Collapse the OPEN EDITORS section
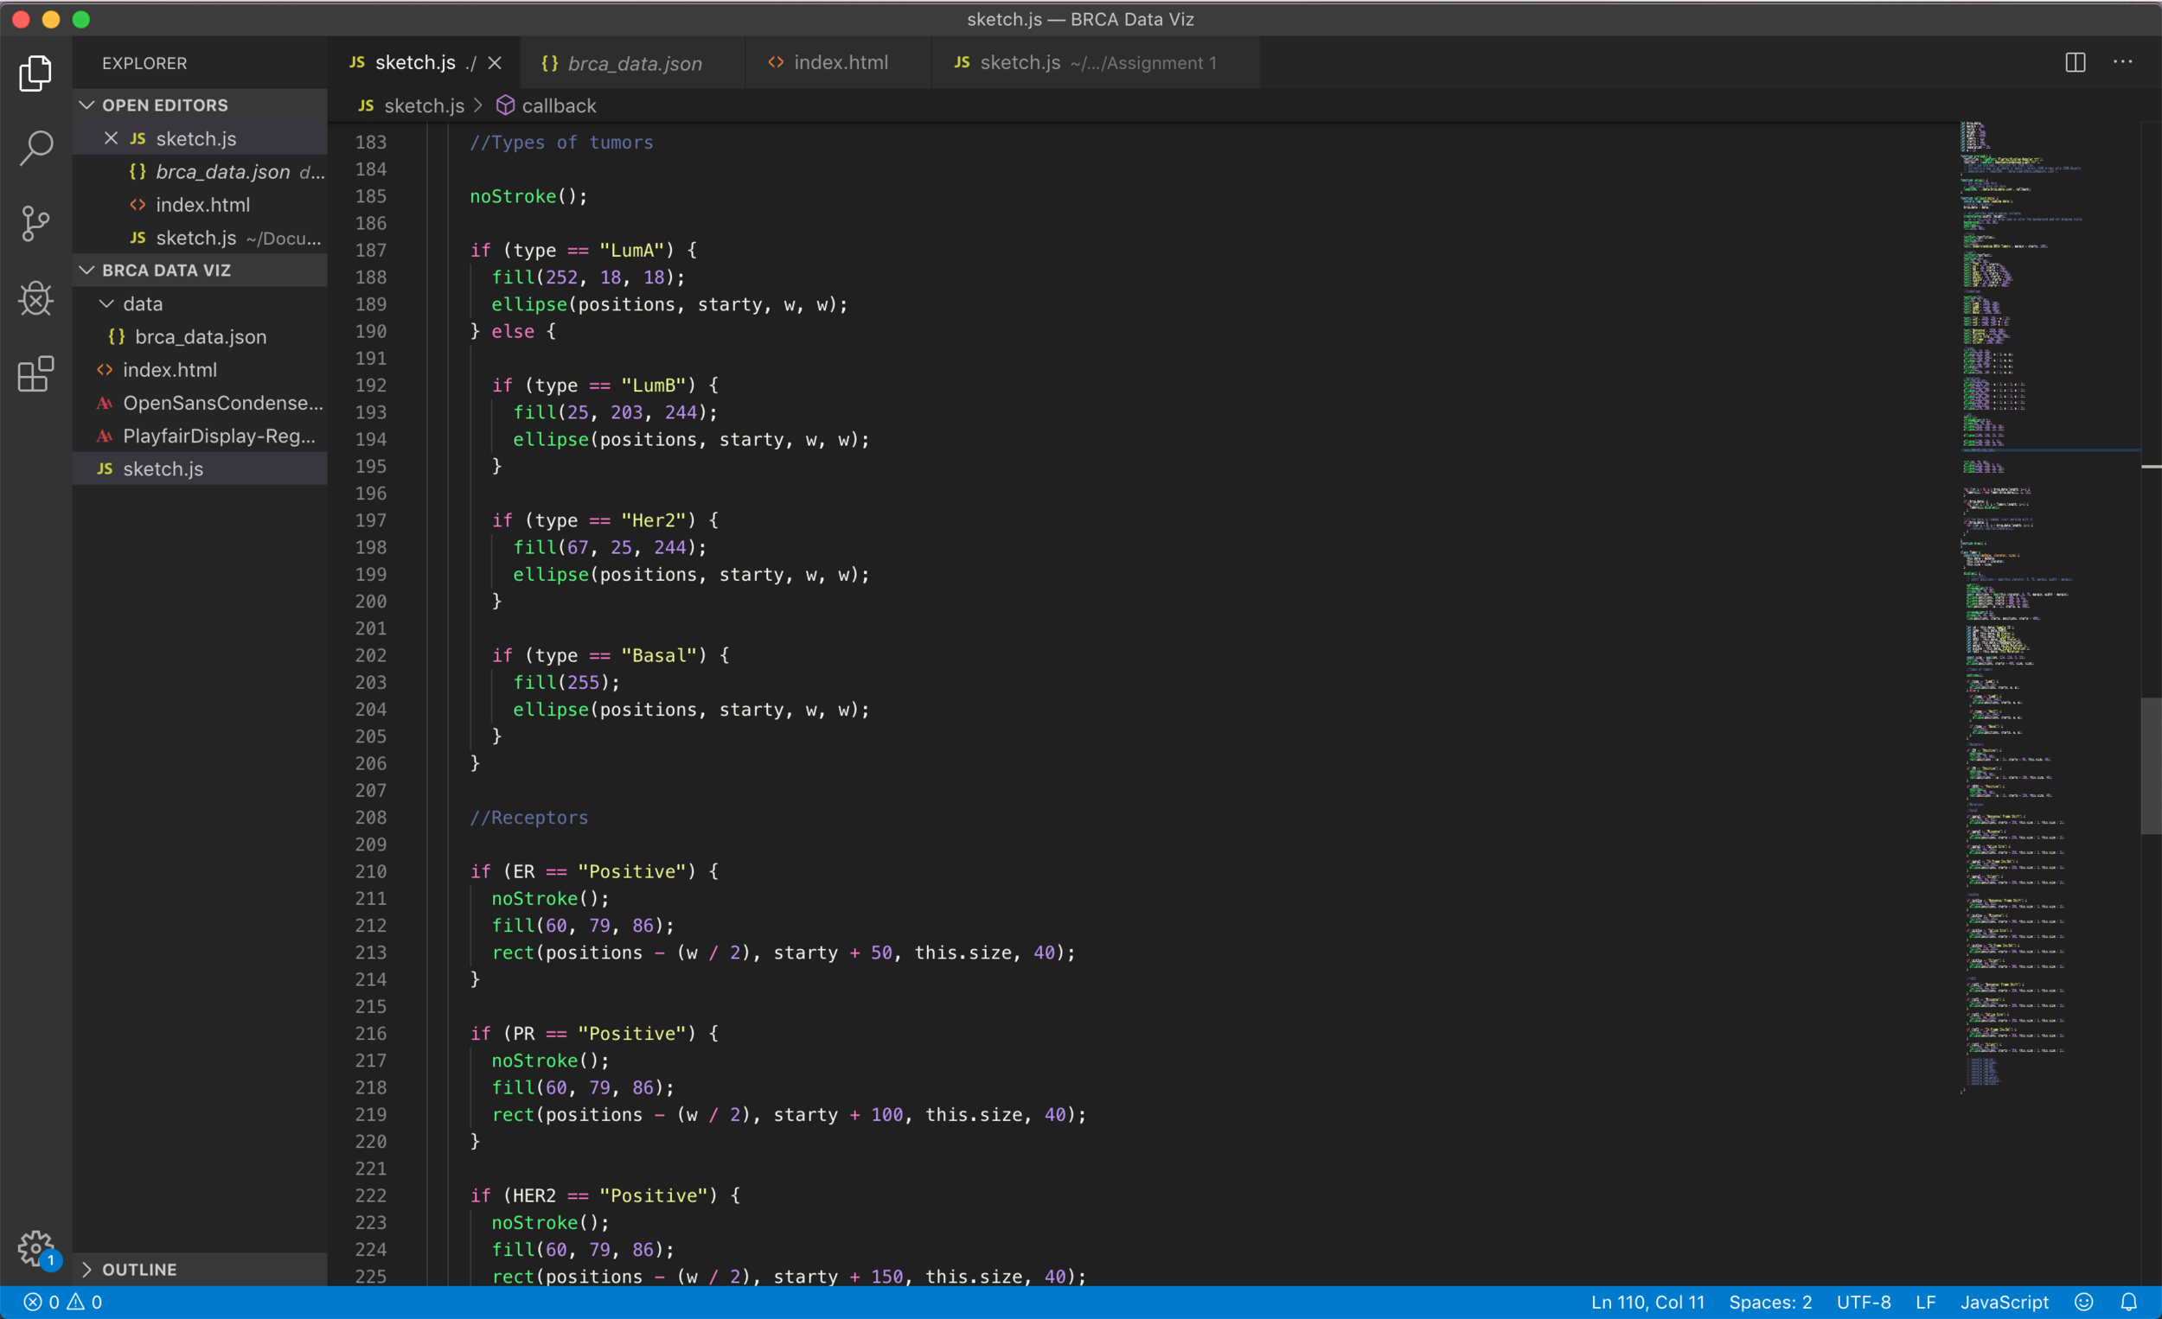The width and height of the screenshot is (2162, 1319). point(86,105)
